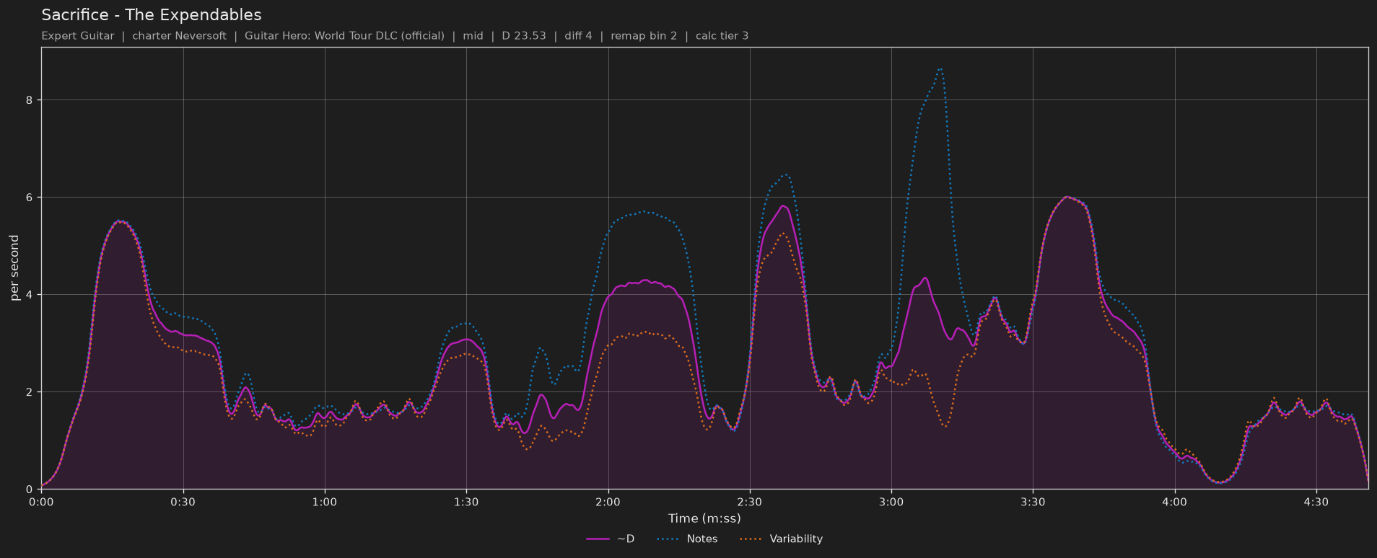This screenshot has height=558, width=1377.
Task: Click the '0:00' time tick label
Action: [x=41, y=502]
